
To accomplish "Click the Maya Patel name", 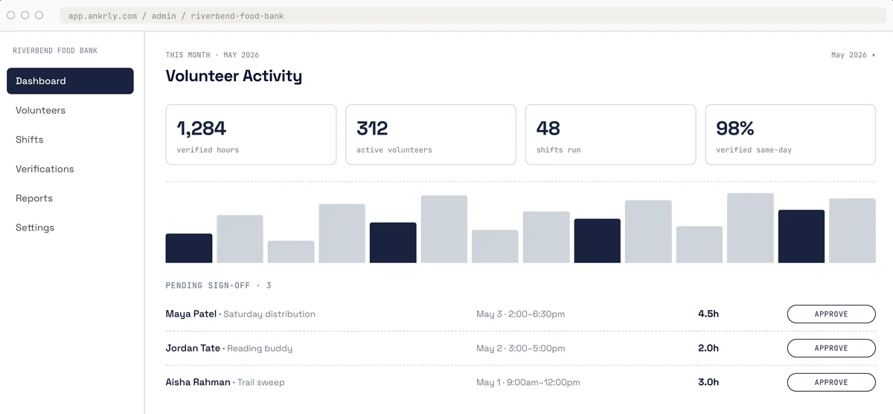I will (191, 314).
